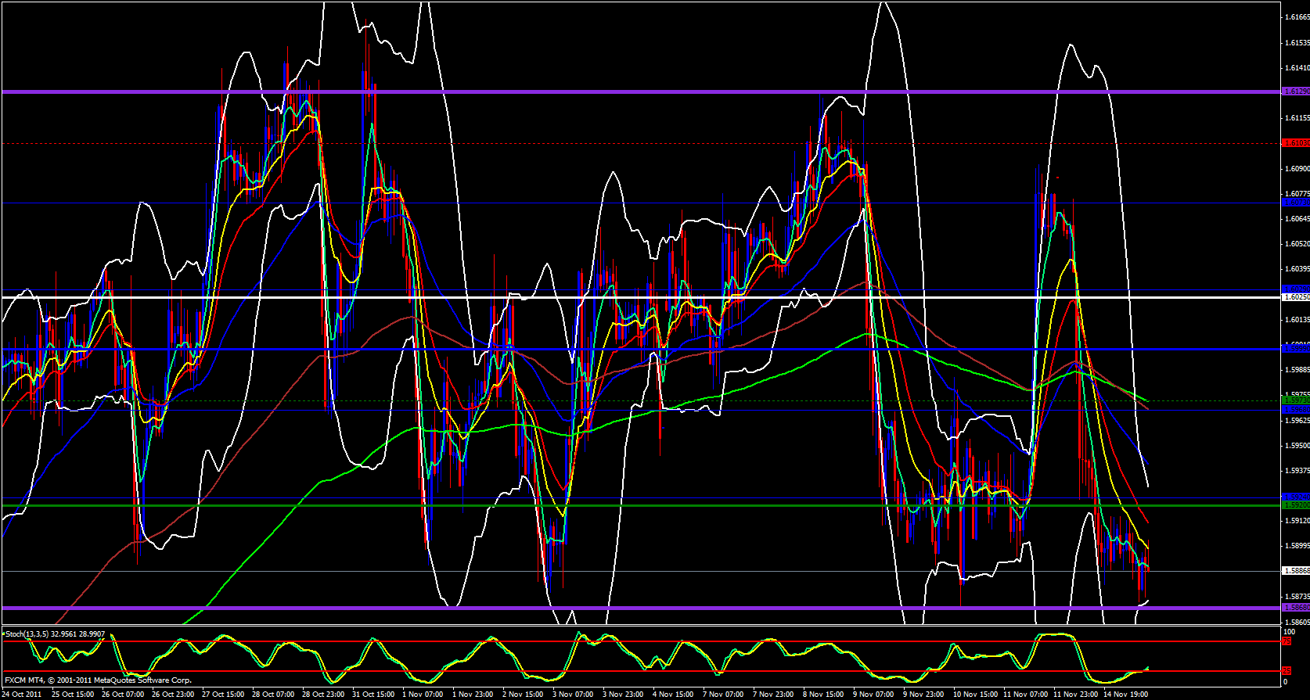Image resolution: width=1310 pixels, height=700 pixels.
Task: Click the 1.61665 price scale value
Action: click(x=1297, y=17)
